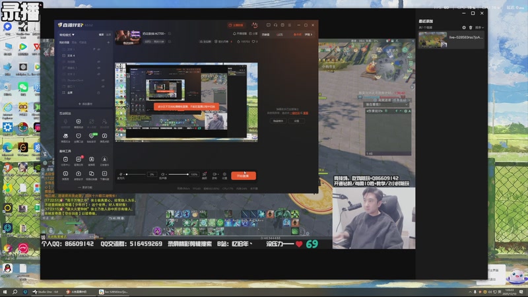
Task: Edit the stream title with the pencil icon
Action: coord(170,34)
